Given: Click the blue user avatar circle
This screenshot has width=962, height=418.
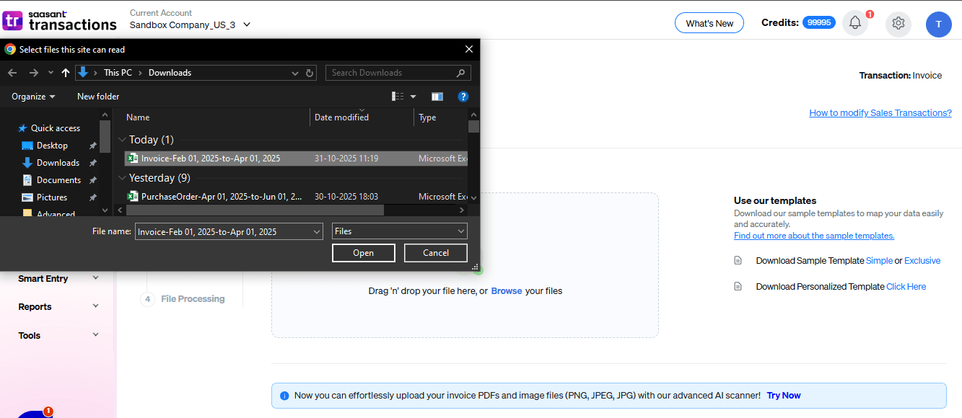Looking at the screenshot, I should tap(939, 25).
